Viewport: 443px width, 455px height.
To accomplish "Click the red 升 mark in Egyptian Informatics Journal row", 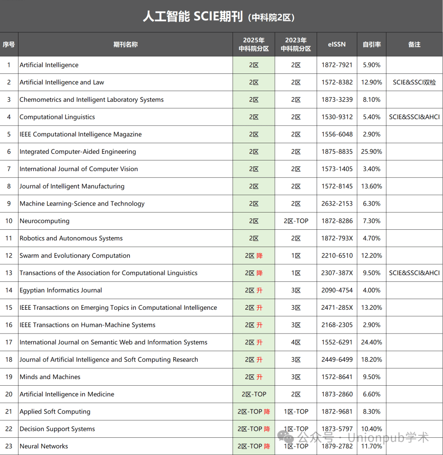I will tap(259, 290).
